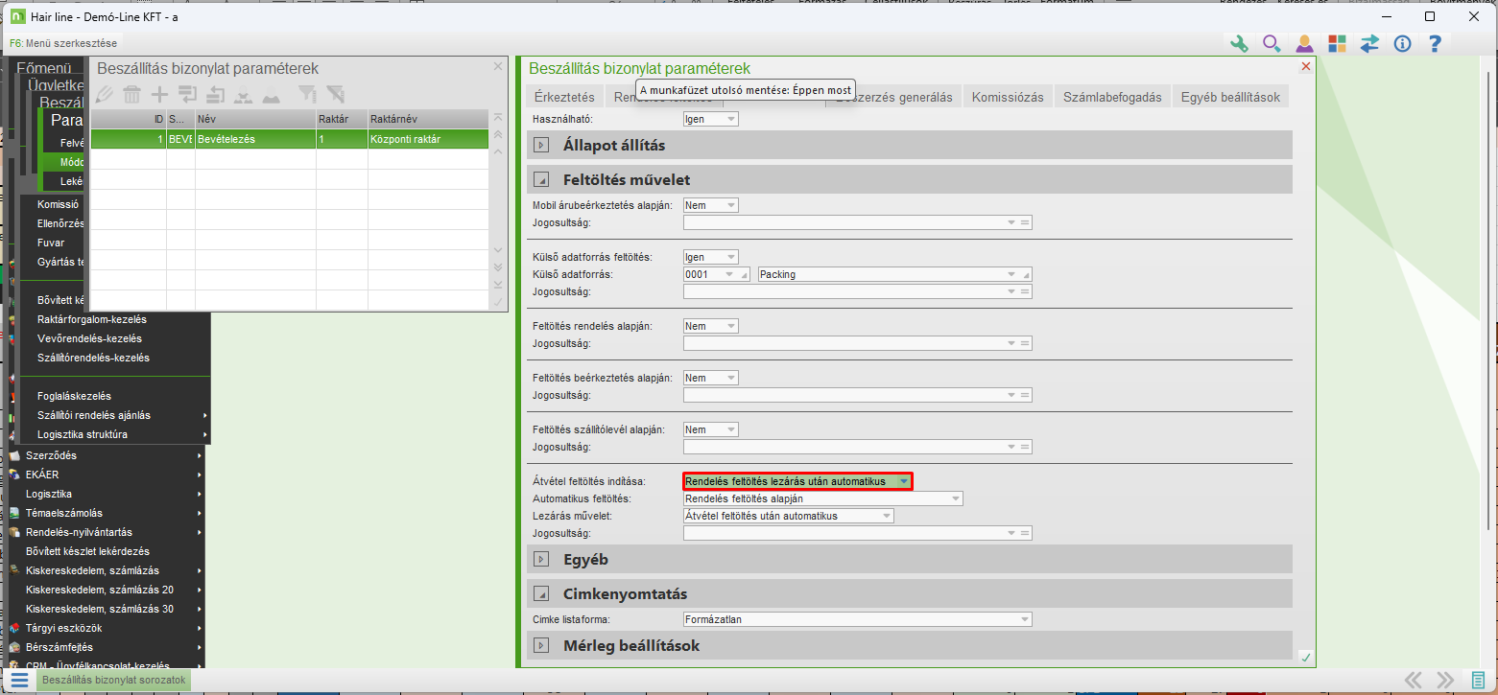Image resolution: width=1498 pixels, height=695 pixels.
Task: Click the magnifier search icon
Action: point(1272,43)
